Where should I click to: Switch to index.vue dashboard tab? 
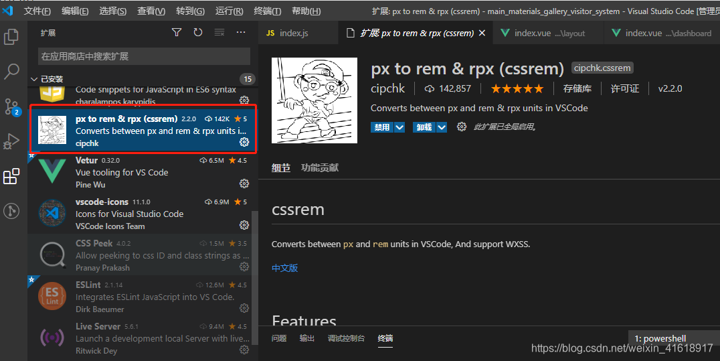coord(662,33)
